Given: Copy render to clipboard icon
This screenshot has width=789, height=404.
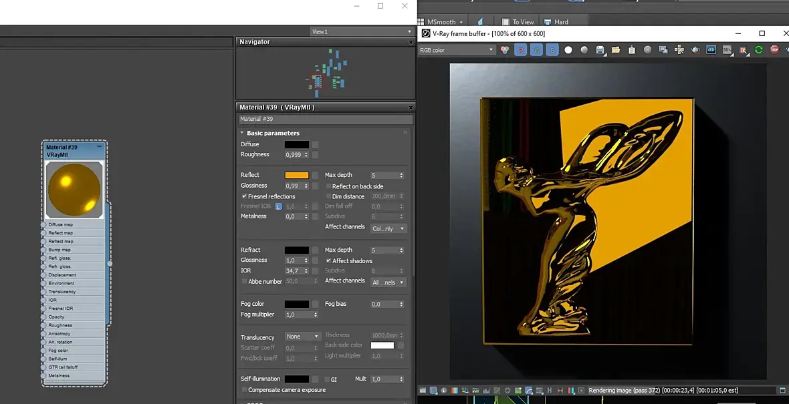Looking at the screenshot, I should coord(631,49).
